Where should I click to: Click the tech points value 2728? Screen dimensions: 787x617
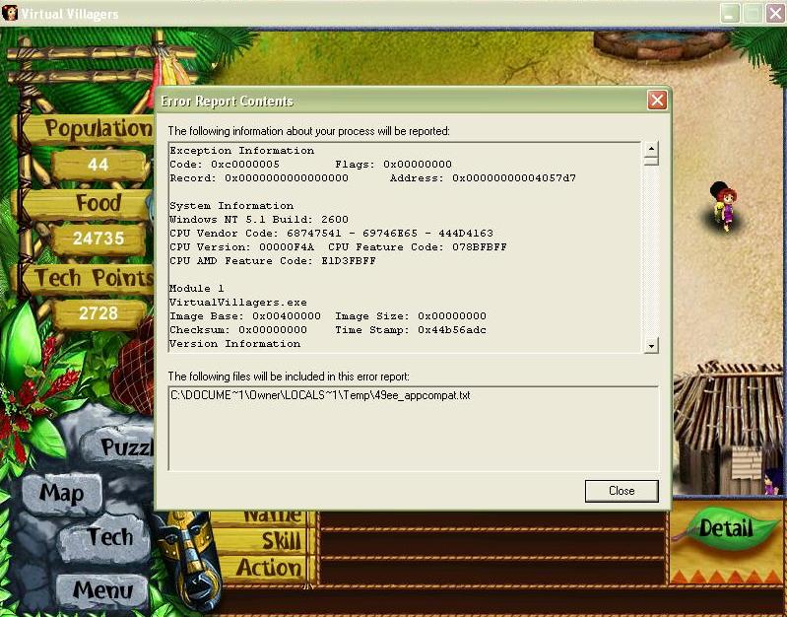coord(98,313)
